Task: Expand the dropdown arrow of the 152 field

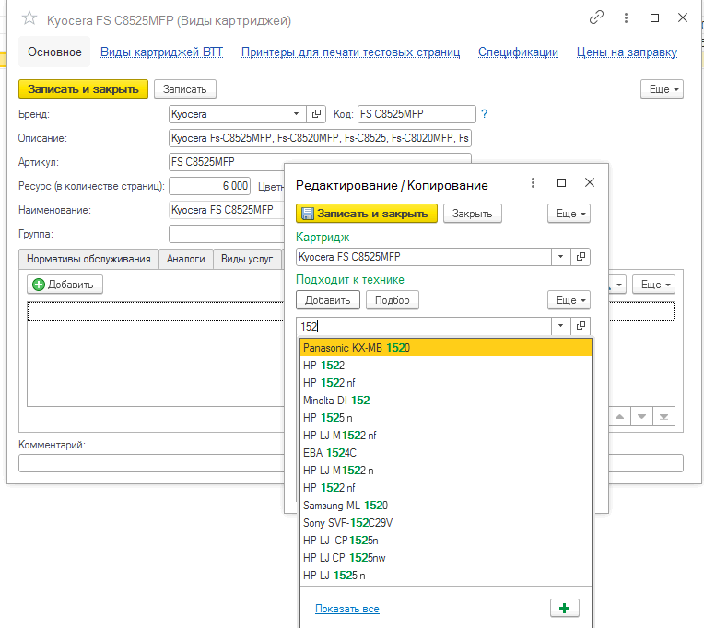Action: point(561,326)
